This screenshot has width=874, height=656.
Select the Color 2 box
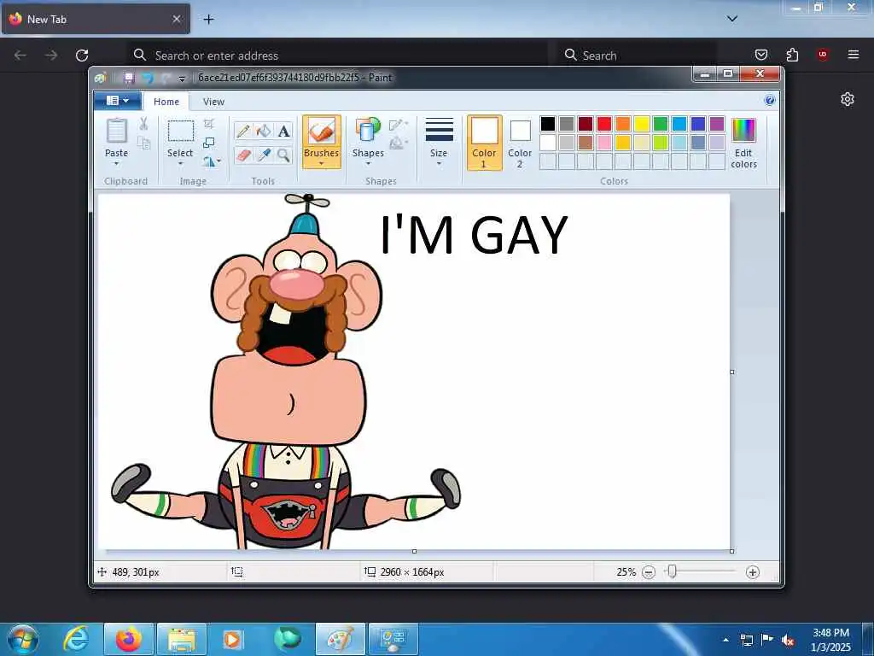click(520, 143)
